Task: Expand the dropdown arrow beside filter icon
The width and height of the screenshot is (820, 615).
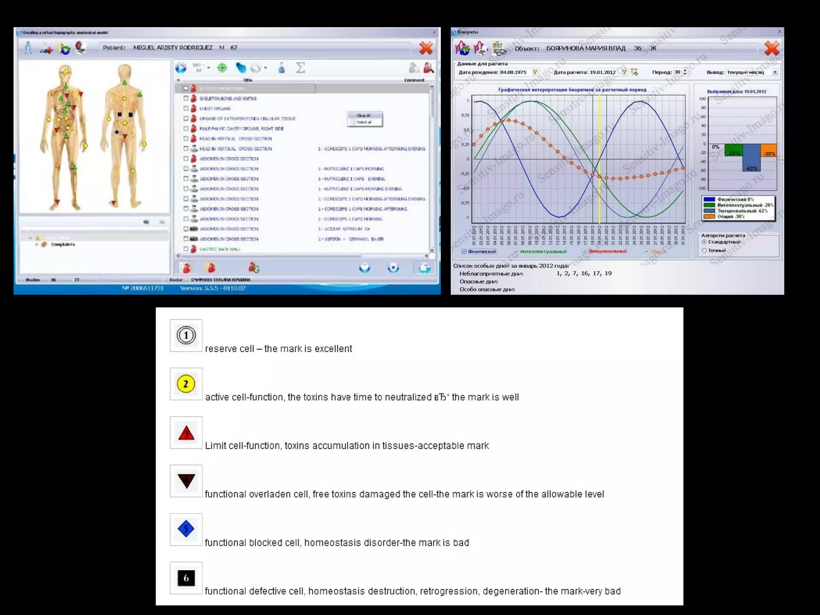Action: point(209,68)
